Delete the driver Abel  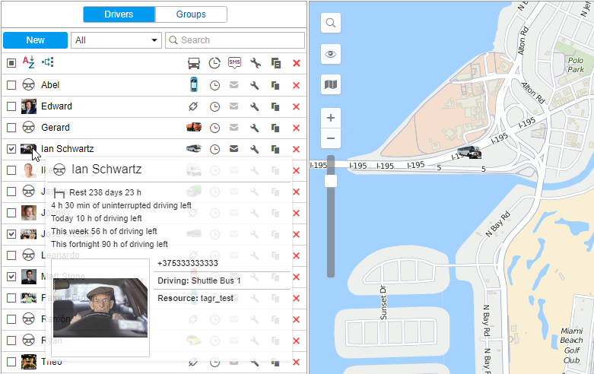click(x=297, y=86)
